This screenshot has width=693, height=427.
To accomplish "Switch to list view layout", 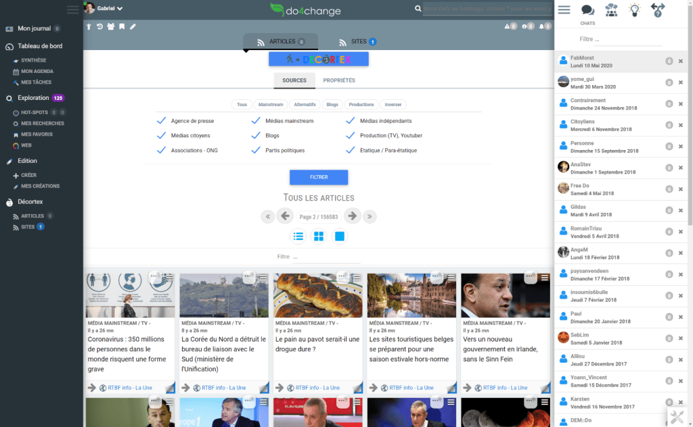I will 298,236.
